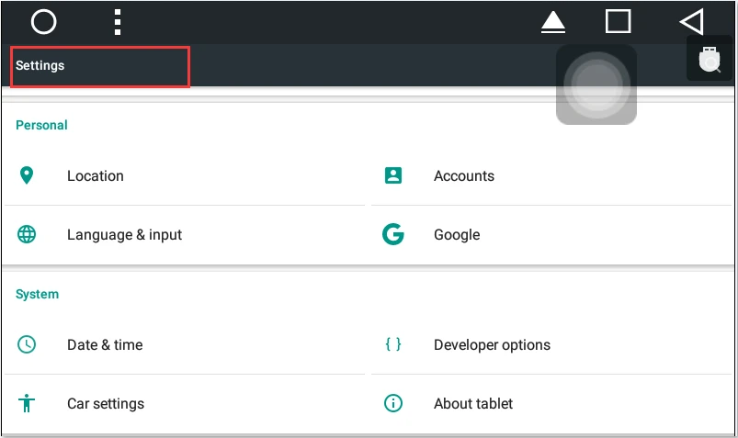Click the Language globe icon
This screenshot has height=438, width=738.
point(27,234)
